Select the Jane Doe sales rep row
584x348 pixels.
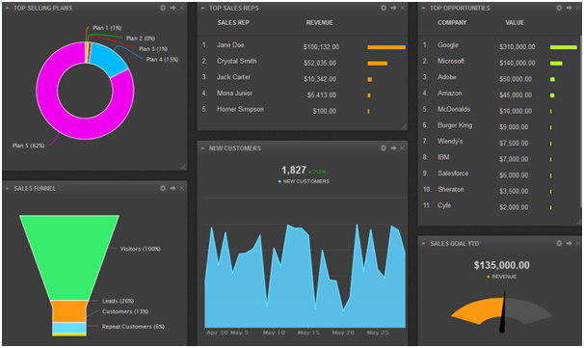coord(303,46)
